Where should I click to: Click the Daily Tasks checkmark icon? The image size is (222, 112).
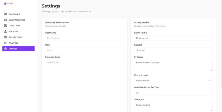pyautogui.click(x=6, y=26)
